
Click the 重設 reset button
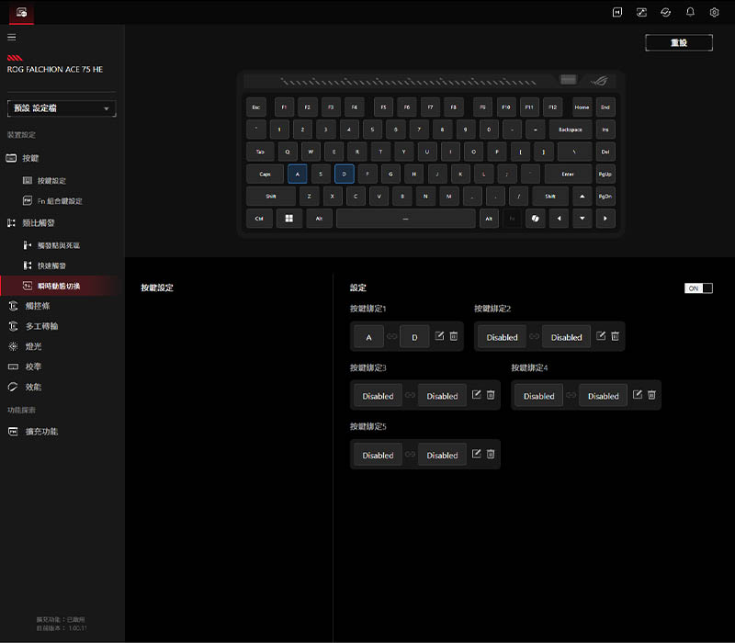(x=678, y=43)
